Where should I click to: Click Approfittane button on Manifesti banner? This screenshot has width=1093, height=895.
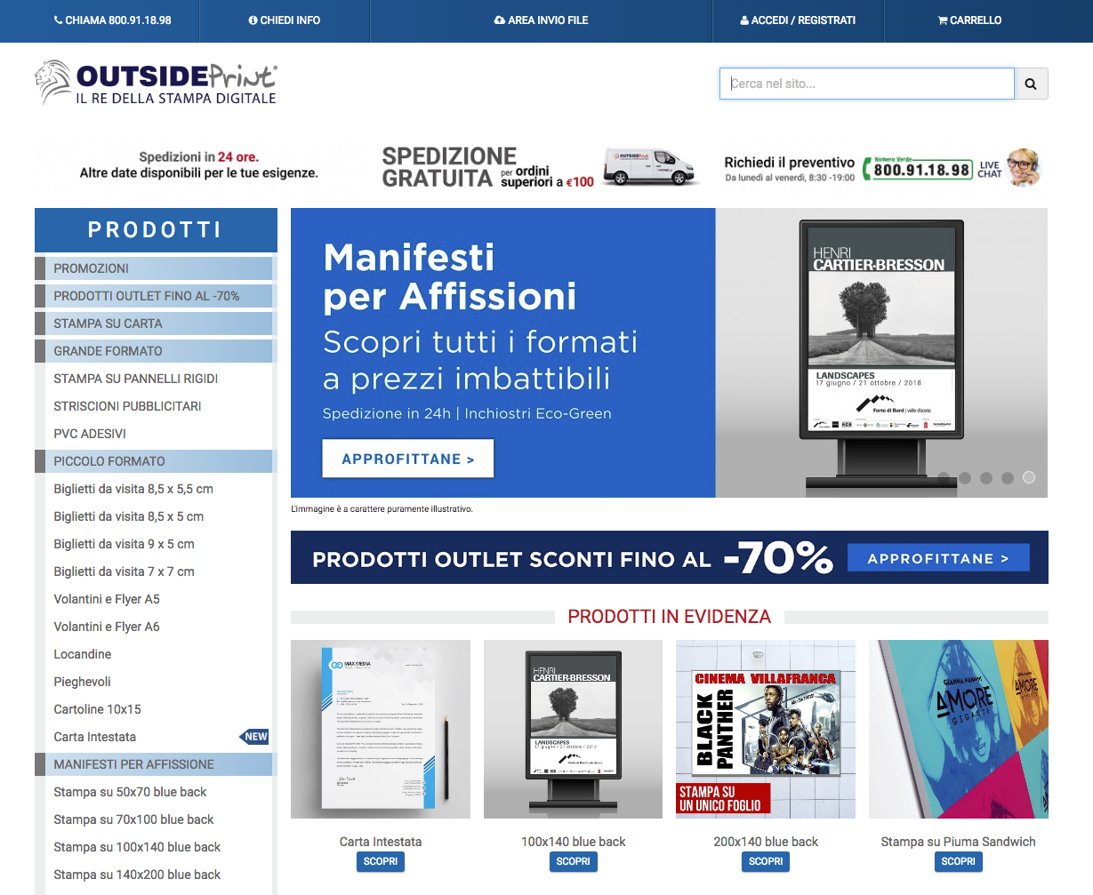coord(408,459)
